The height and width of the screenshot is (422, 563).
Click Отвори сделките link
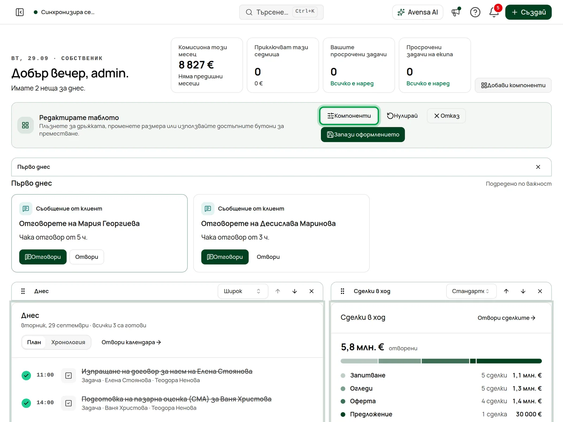click(x=506, y=318)
